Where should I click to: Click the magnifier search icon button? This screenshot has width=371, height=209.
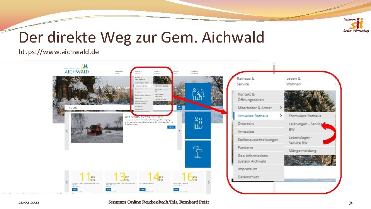[179, 108]
